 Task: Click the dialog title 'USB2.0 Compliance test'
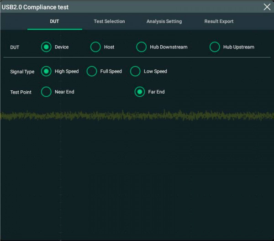pos(36,7)
